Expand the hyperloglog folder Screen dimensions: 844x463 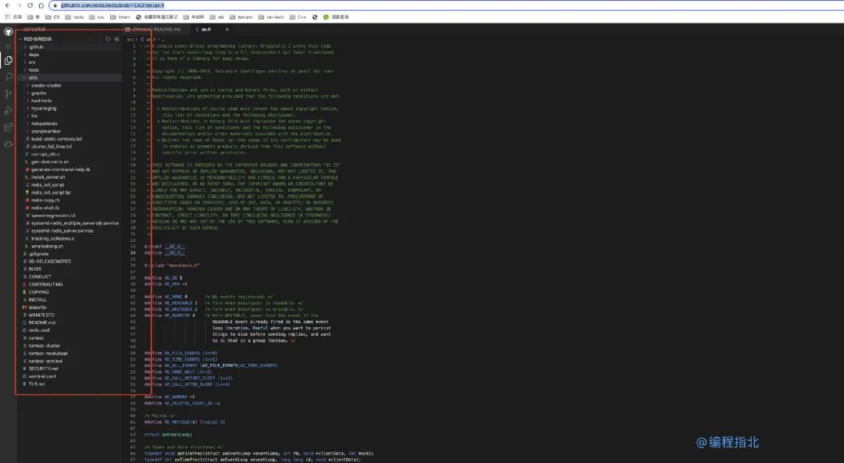point(70,108)
